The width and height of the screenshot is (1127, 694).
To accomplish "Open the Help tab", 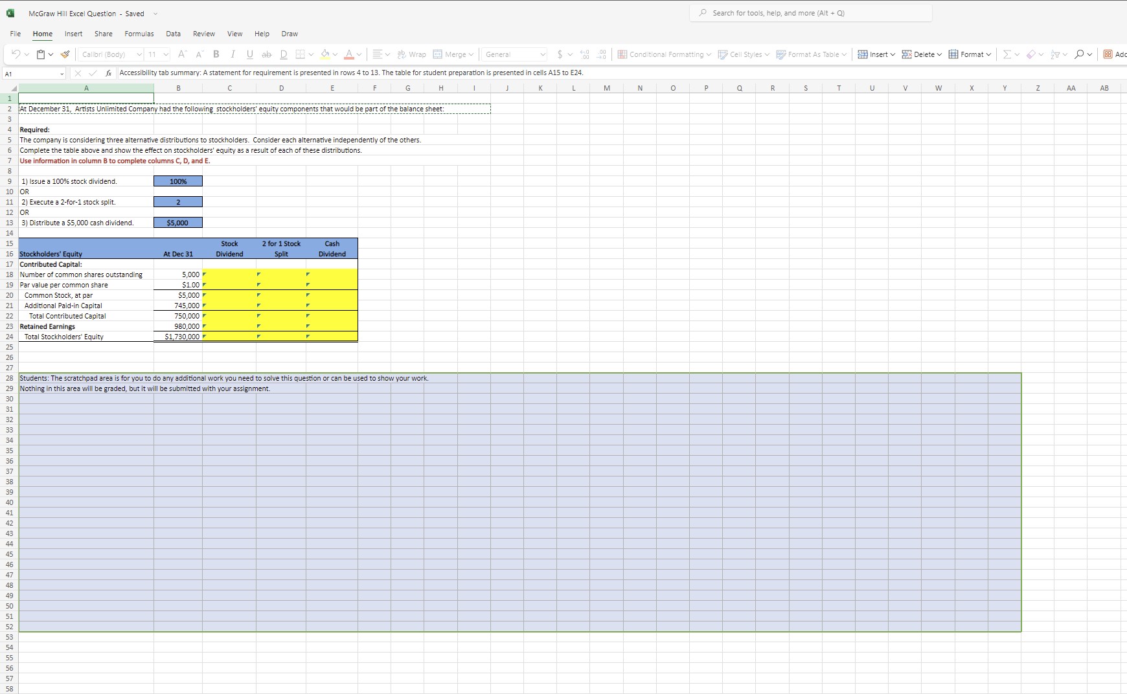I will pyautogui.click(x=262, y=34).
